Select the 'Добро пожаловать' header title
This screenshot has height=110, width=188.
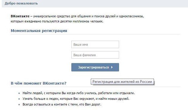point(21,3)
